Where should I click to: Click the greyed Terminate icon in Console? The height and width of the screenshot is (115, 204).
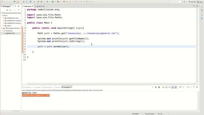(x=153, y=87)
